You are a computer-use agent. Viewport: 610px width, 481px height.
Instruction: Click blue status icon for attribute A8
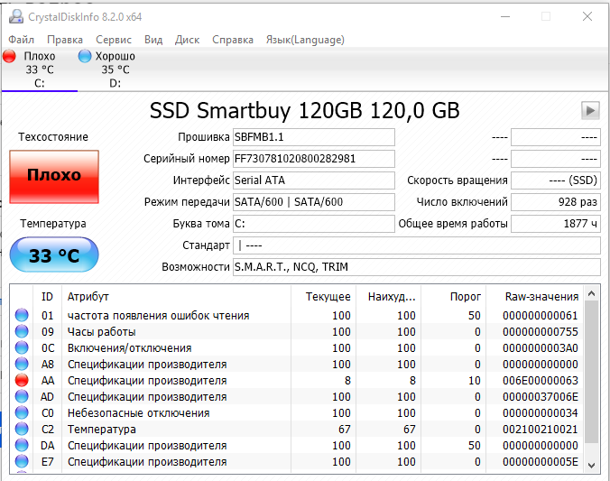22,364
